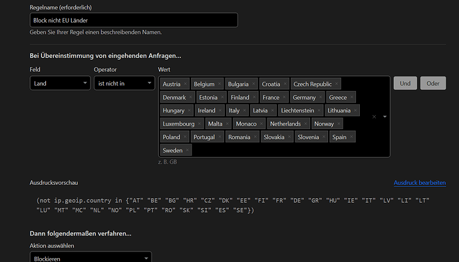This screenshot has height=262, width=459.
Task: Remove the Denmark country tag
Action: [190, 97]
